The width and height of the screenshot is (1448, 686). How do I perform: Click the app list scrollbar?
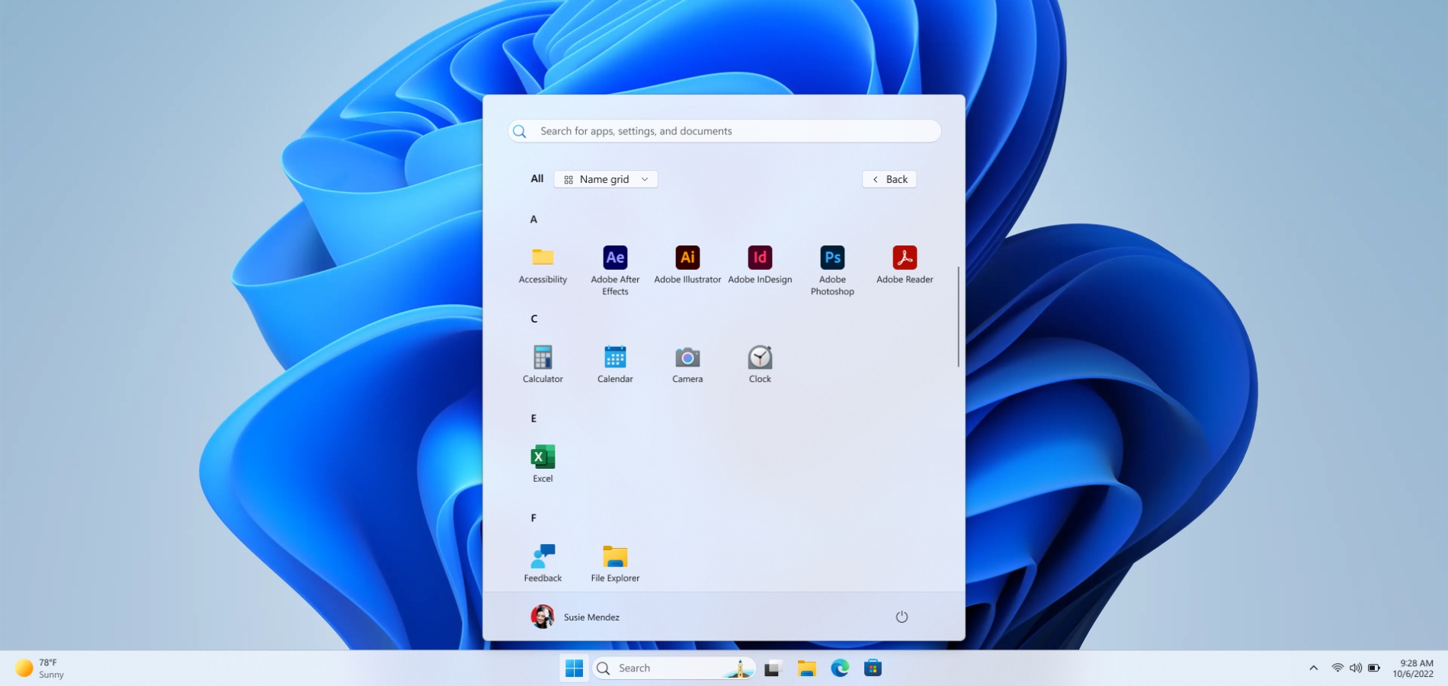pyautogui.click(x=958, y=316)
